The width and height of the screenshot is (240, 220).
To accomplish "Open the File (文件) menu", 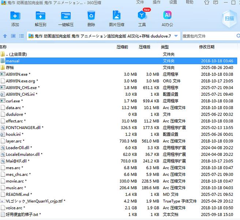I will [140, 2].
